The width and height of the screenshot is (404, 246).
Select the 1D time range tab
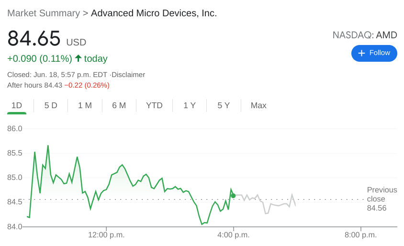(x=17, y=105)
